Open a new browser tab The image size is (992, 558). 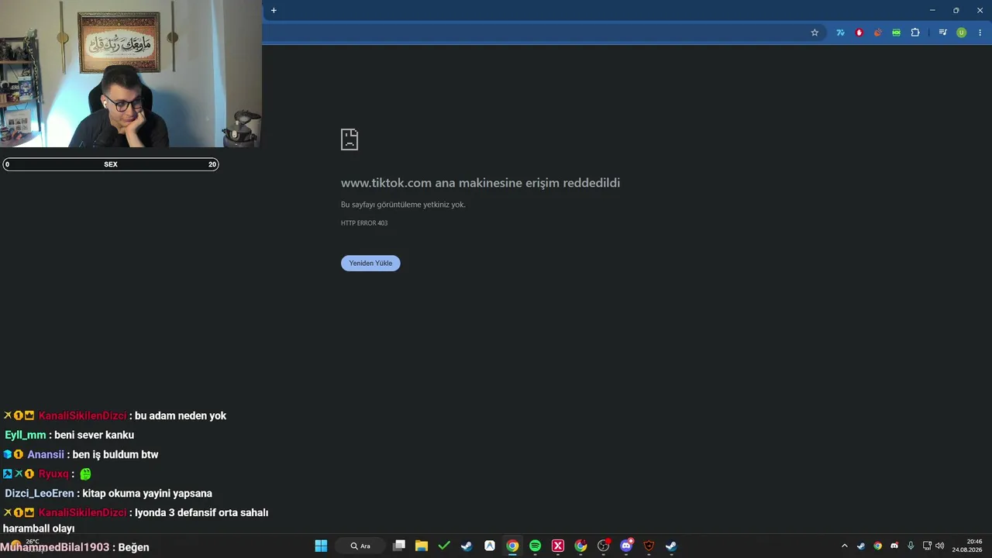click(x=274, y=10)
